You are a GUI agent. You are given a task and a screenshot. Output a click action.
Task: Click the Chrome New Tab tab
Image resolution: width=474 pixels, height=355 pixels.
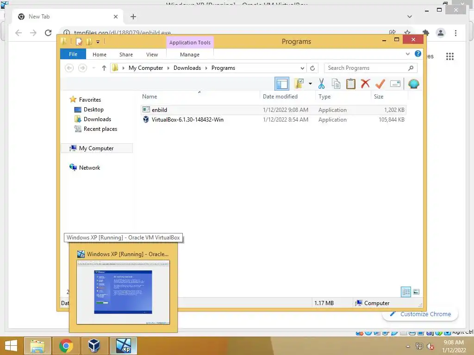point(68,17)
